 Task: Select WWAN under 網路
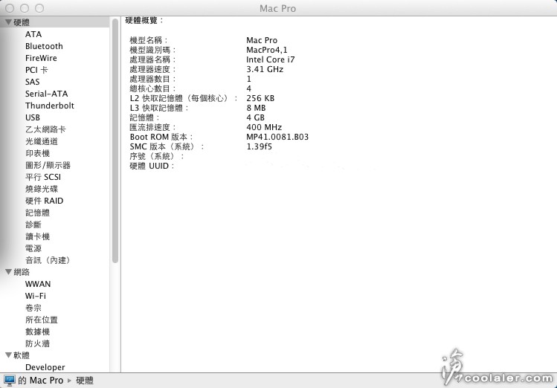(x=38, y=284)
